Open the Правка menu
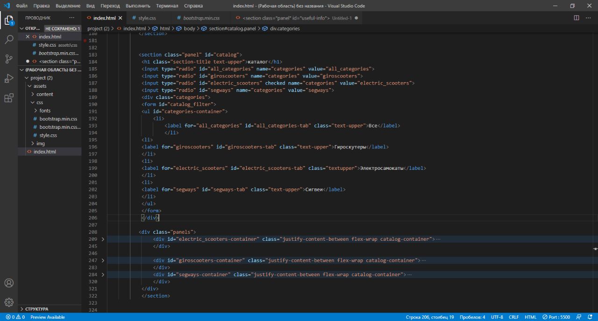Screen dimensions: 598x321 coord(42,6)
